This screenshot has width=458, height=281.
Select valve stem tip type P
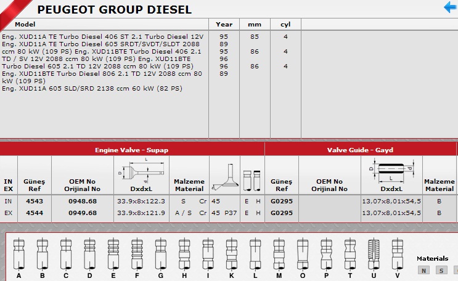[x=326, y=258]
